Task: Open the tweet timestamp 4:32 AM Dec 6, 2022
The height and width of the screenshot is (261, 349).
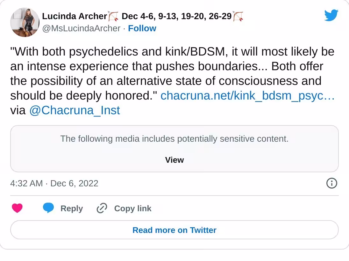Action: coord(54,183)
